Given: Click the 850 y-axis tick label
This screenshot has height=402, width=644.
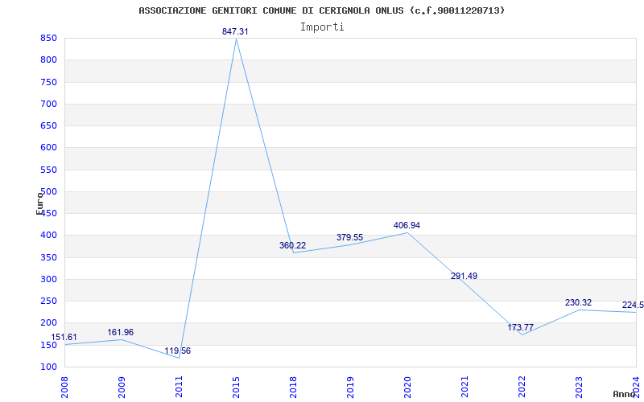Looking at the screenshot, I should (x=48, y=39).
